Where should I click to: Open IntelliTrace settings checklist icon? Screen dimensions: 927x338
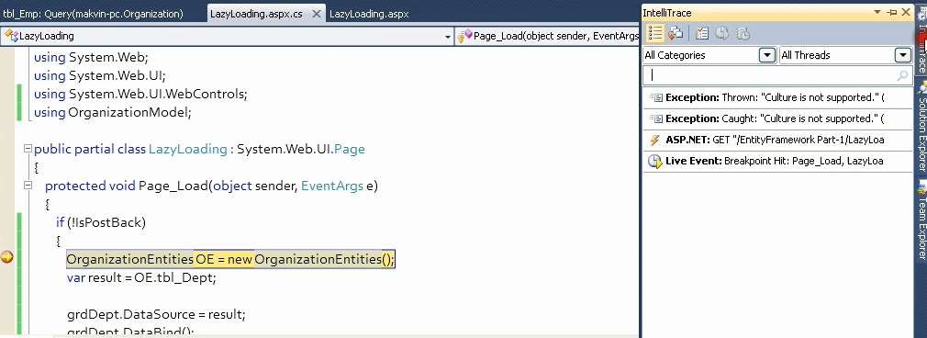702,34
